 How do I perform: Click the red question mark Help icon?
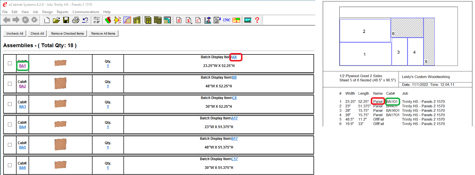coord(257,20)
